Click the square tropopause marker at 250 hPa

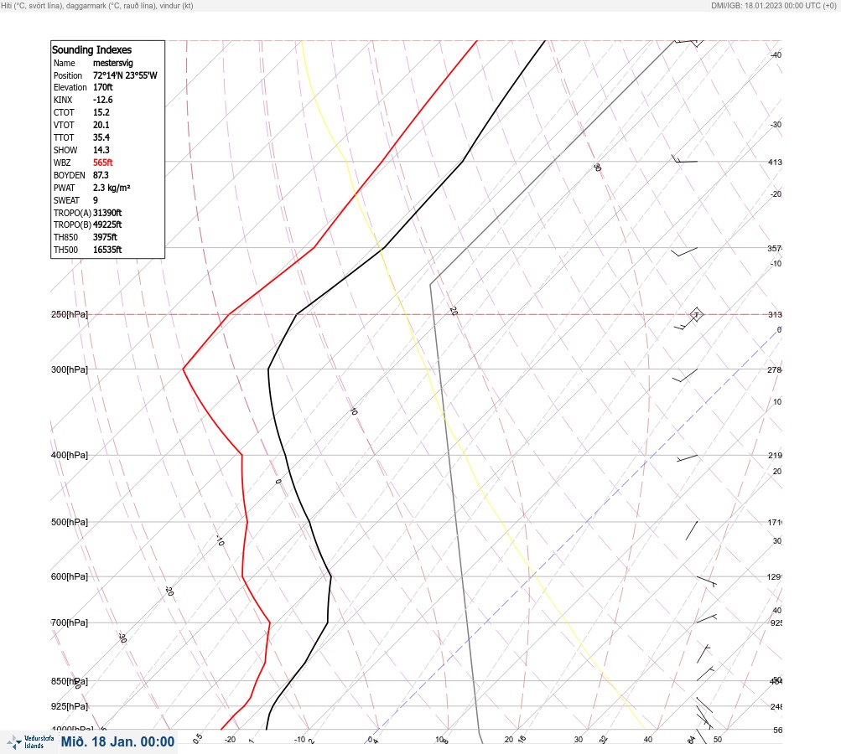coord(696,314)
